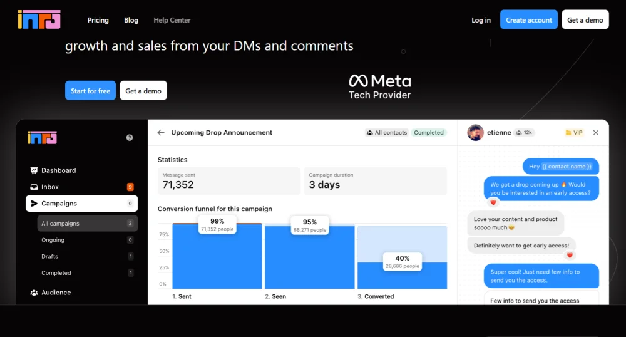The width and height of the screenshot is (626, 337).
Task: Click the Audience people icon
Action: point(34,293)
